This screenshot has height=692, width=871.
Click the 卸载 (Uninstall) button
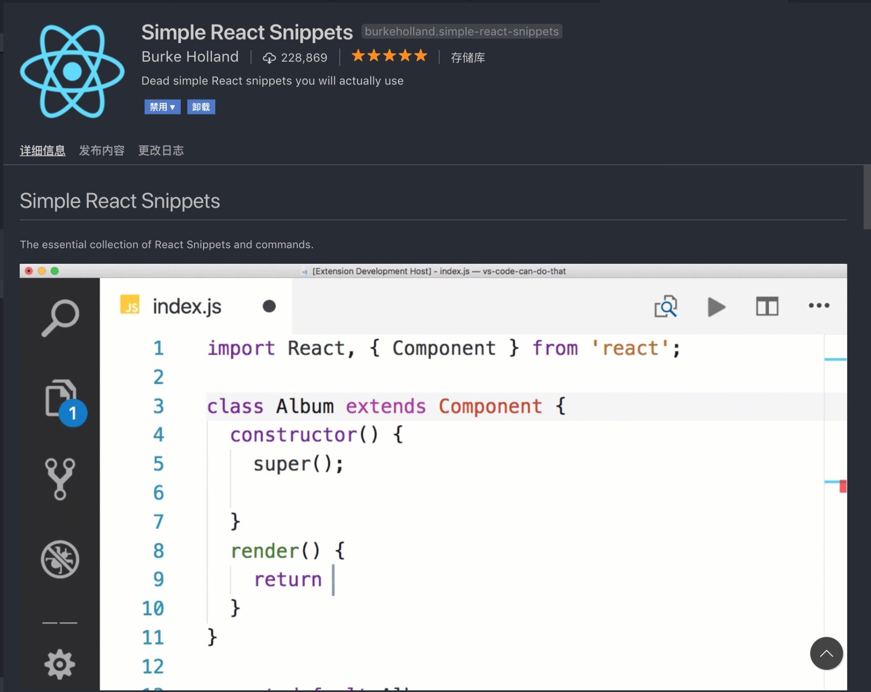201,107
